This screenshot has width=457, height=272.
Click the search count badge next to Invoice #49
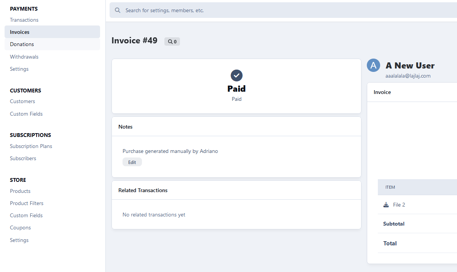click(172, 41)
